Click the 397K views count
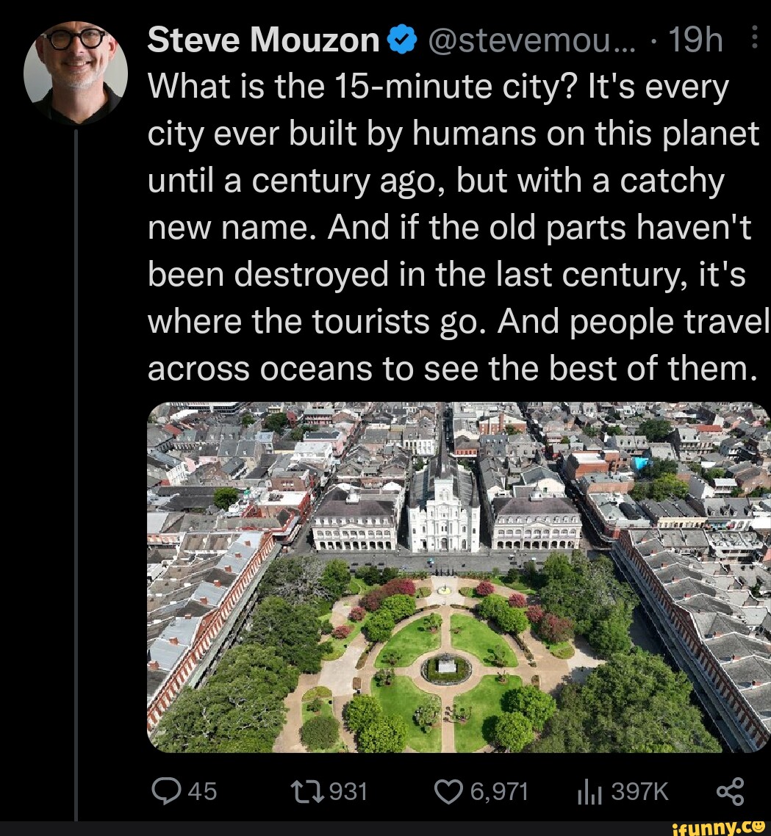The image size is (771, 836). tap(639, 791)
